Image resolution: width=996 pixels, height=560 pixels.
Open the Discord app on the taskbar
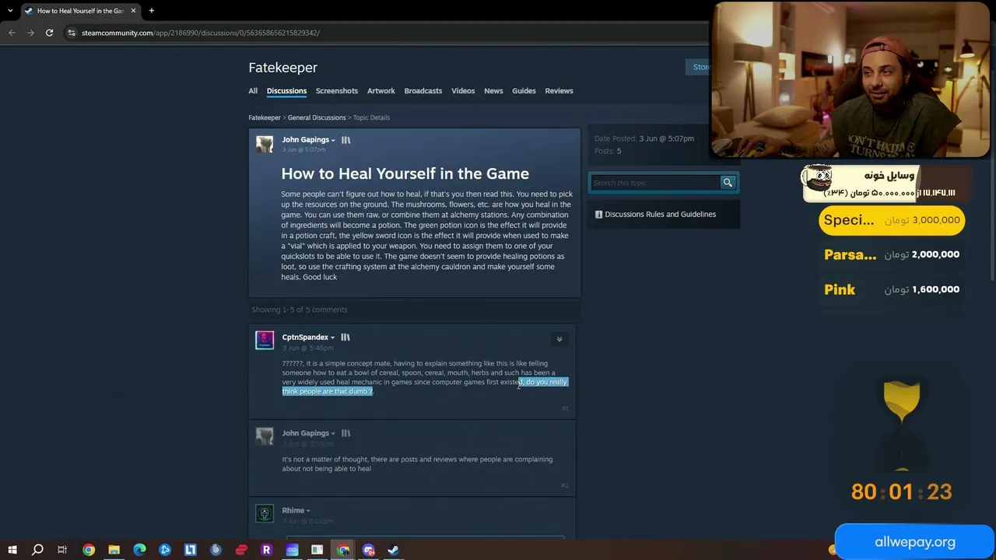click(x=368, y=550)
